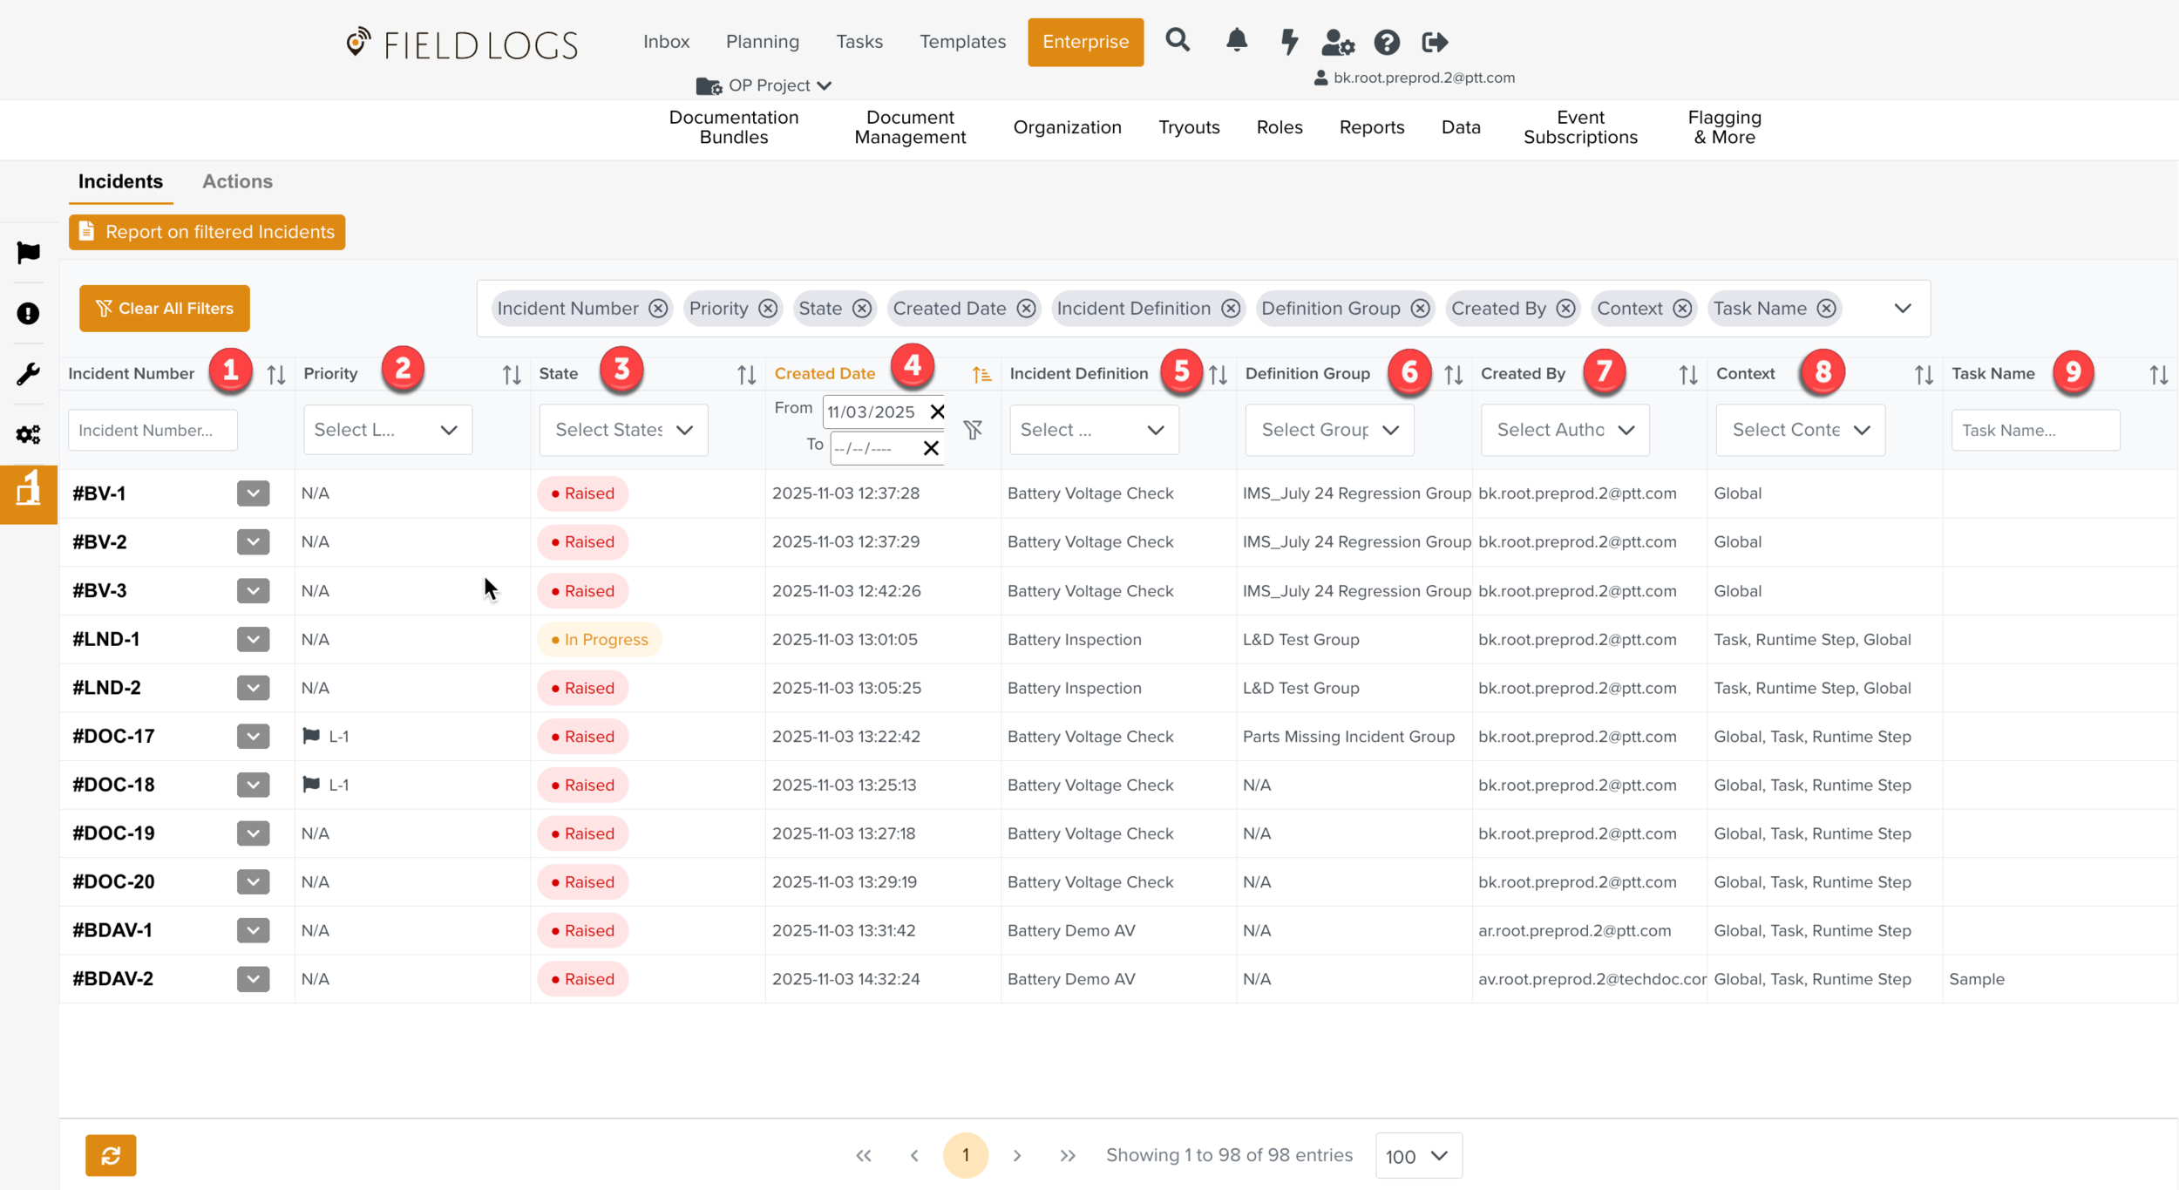Open the Select States dropdown

[x=623, y=430]
